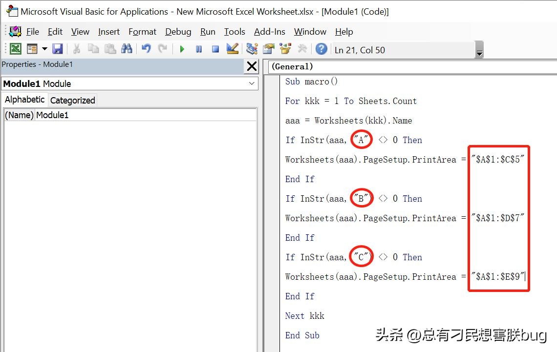The height and width of the screenshot is (352, 557).
Task: Open the Add-Ins menu
Action: 269,32
